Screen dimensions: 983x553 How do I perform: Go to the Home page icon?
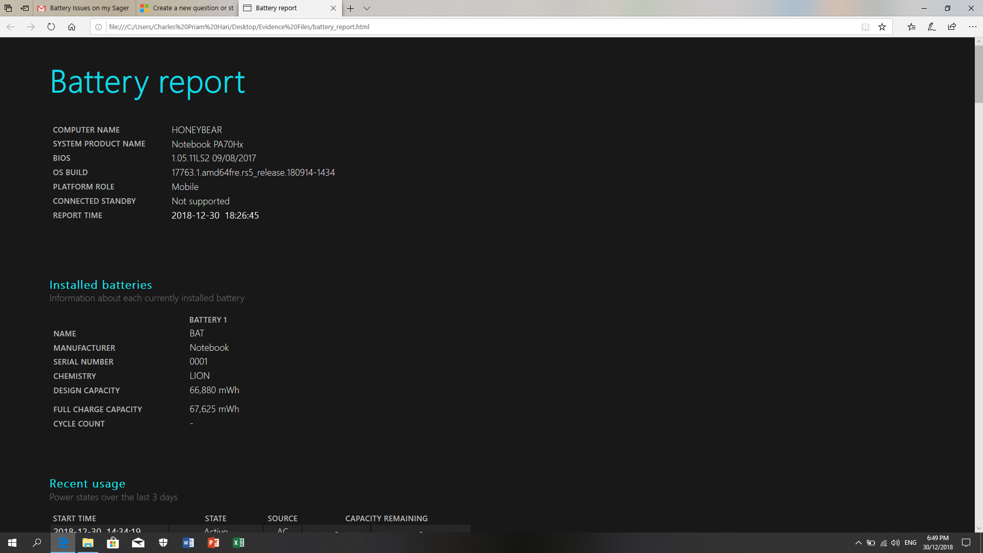72,27
